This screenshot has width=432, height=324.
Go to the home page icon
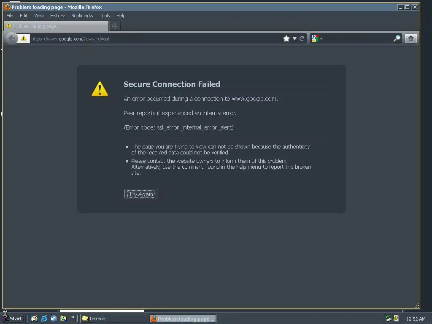pos(411,38)
